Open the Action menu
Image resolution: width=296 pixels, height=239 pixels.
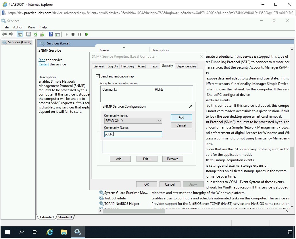[18, 27]
